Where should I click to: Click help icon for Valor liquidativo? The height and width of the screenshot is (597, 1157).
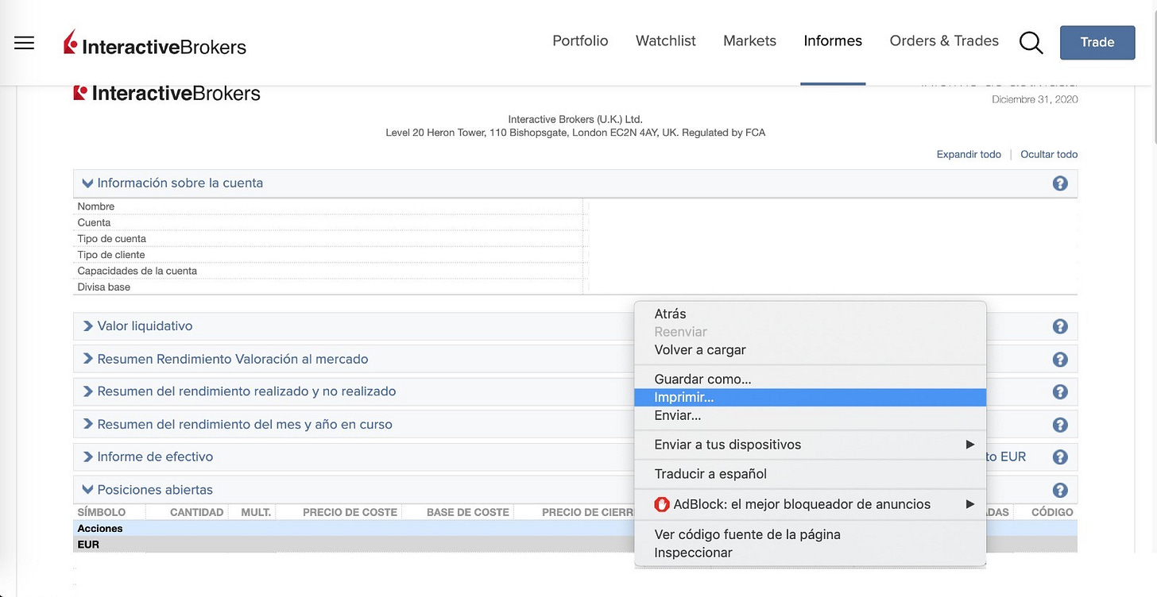(x=1060, y=326)
